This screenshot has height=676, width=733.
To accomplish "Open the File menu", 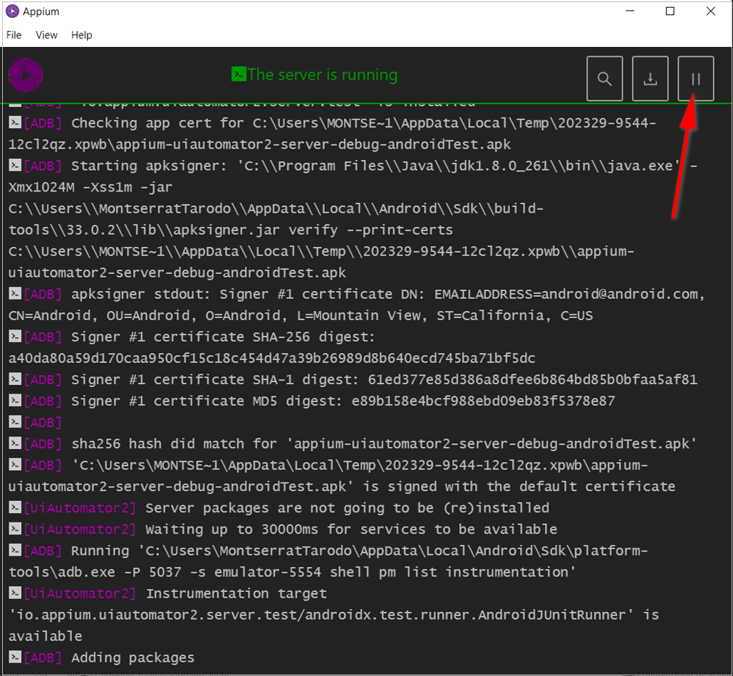I will [x=14, y=35].
